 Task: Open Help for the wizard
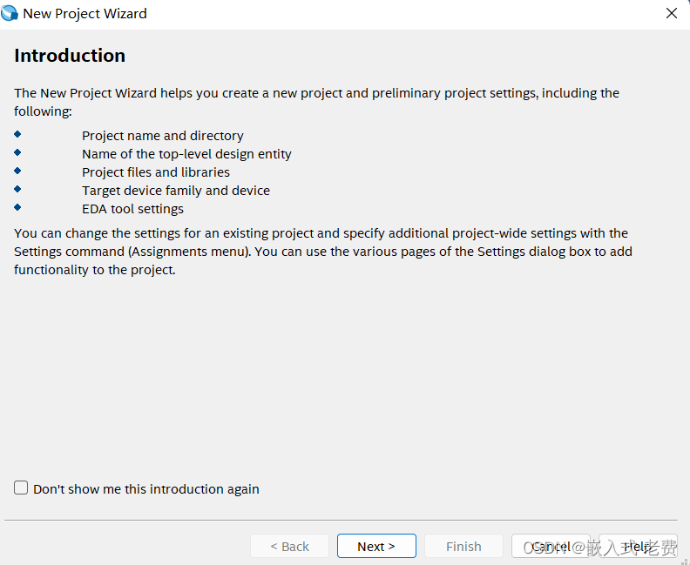(x=638, y=546)
